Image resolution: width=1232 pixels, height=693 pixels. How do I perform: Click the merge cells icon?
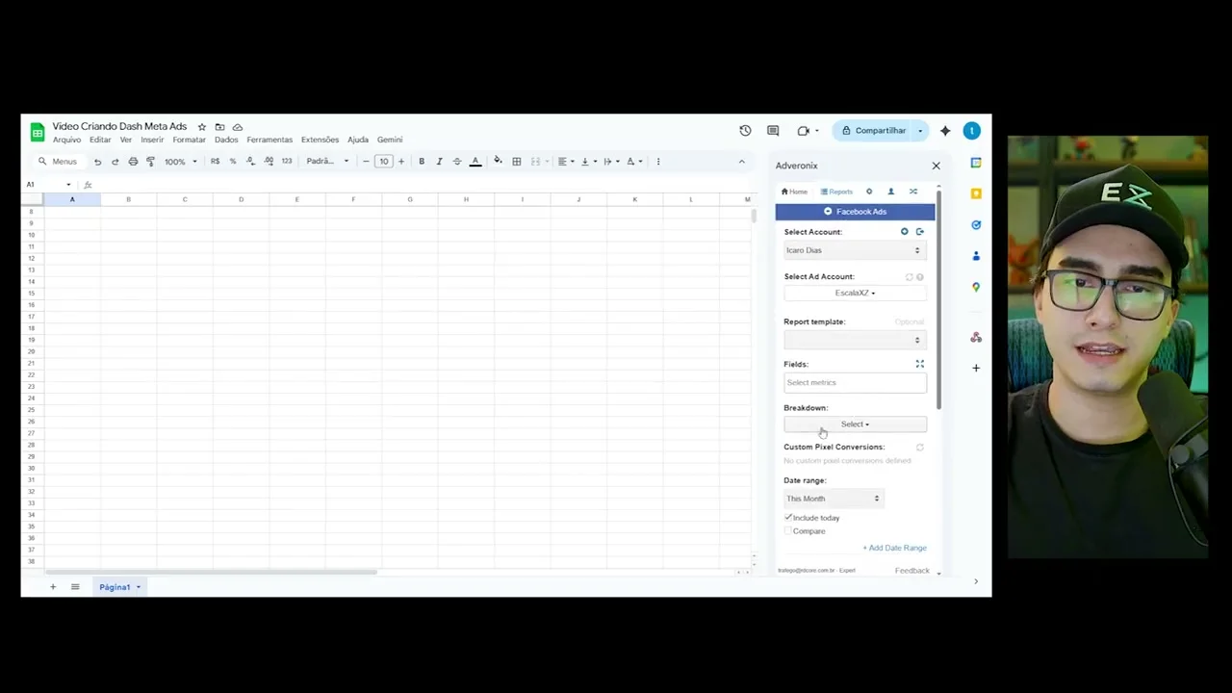tap(536, 162)
